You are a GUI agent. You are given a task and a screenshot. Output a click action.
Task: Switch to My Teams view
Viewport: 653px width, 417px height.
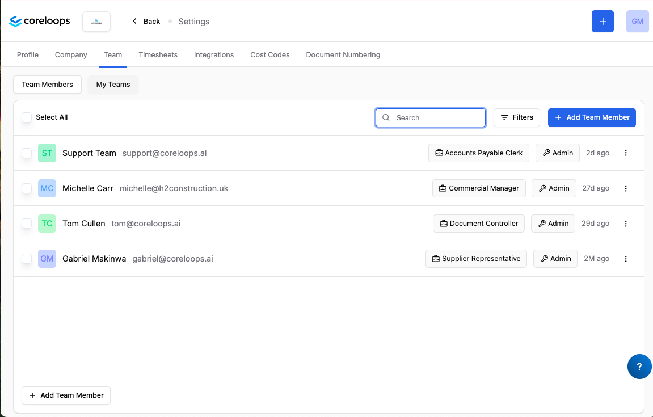[113, 84]
